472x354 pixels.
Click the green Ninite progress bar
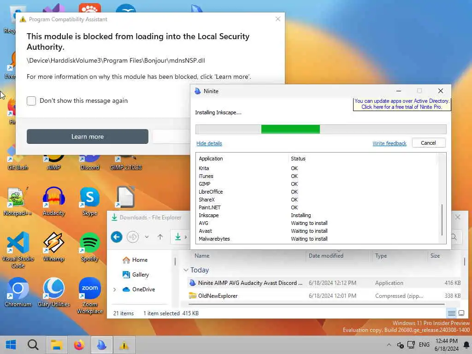pos(290,129)
